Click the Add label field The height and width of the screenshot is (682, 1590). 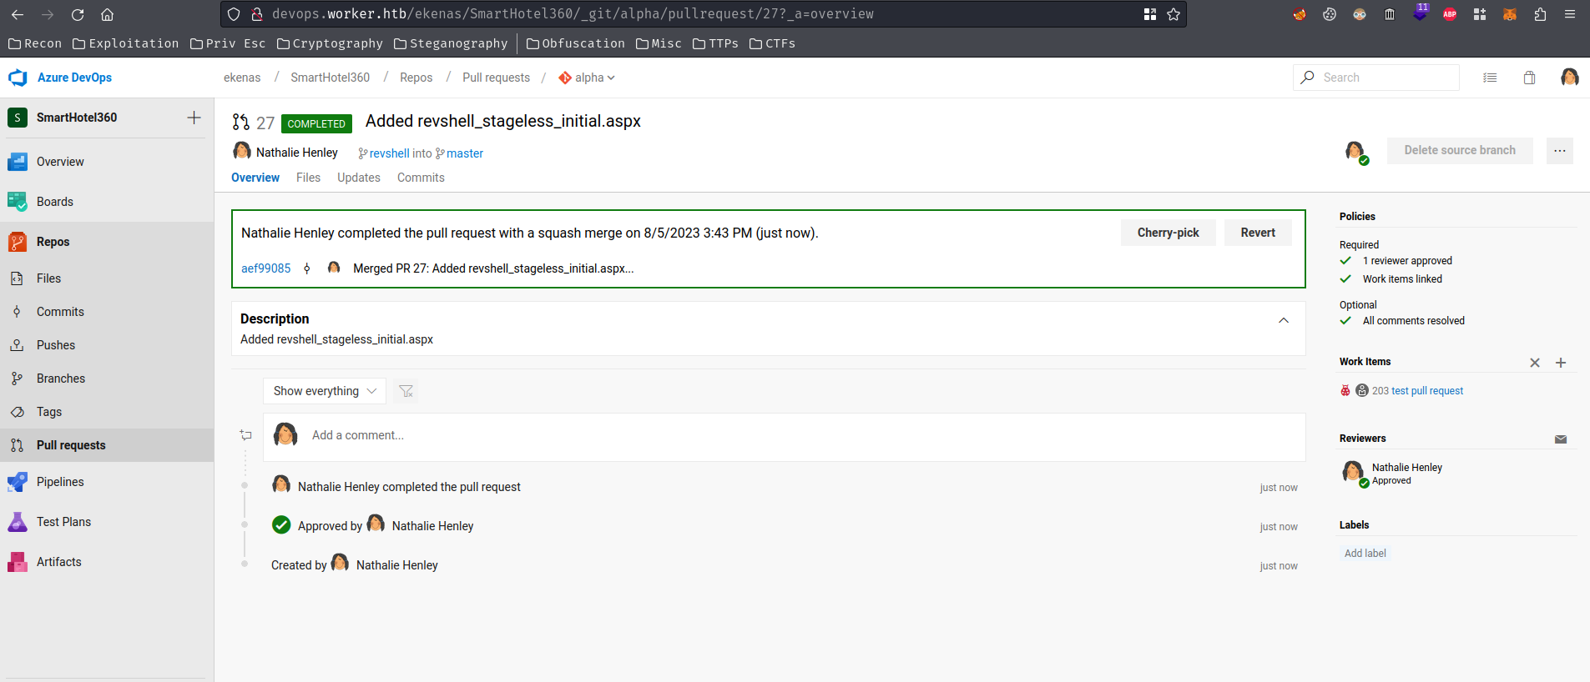[1365, 554]
